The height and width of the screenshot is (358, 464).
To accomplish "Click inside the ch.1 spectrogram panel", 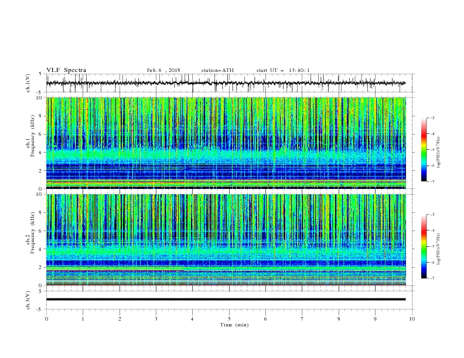I will pos(226,143).
